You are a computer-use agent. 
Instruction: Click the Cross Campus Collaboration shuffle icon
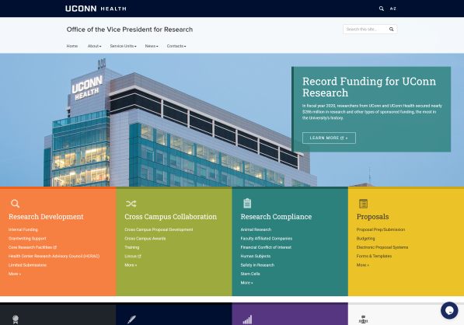coord(131,204)
